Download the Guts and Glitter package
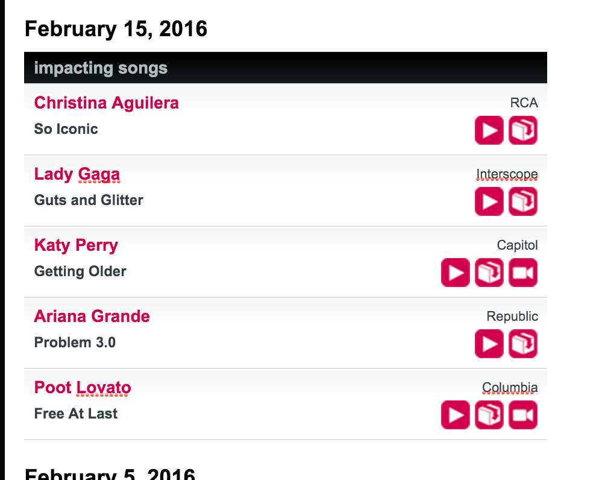 [523, 201]
